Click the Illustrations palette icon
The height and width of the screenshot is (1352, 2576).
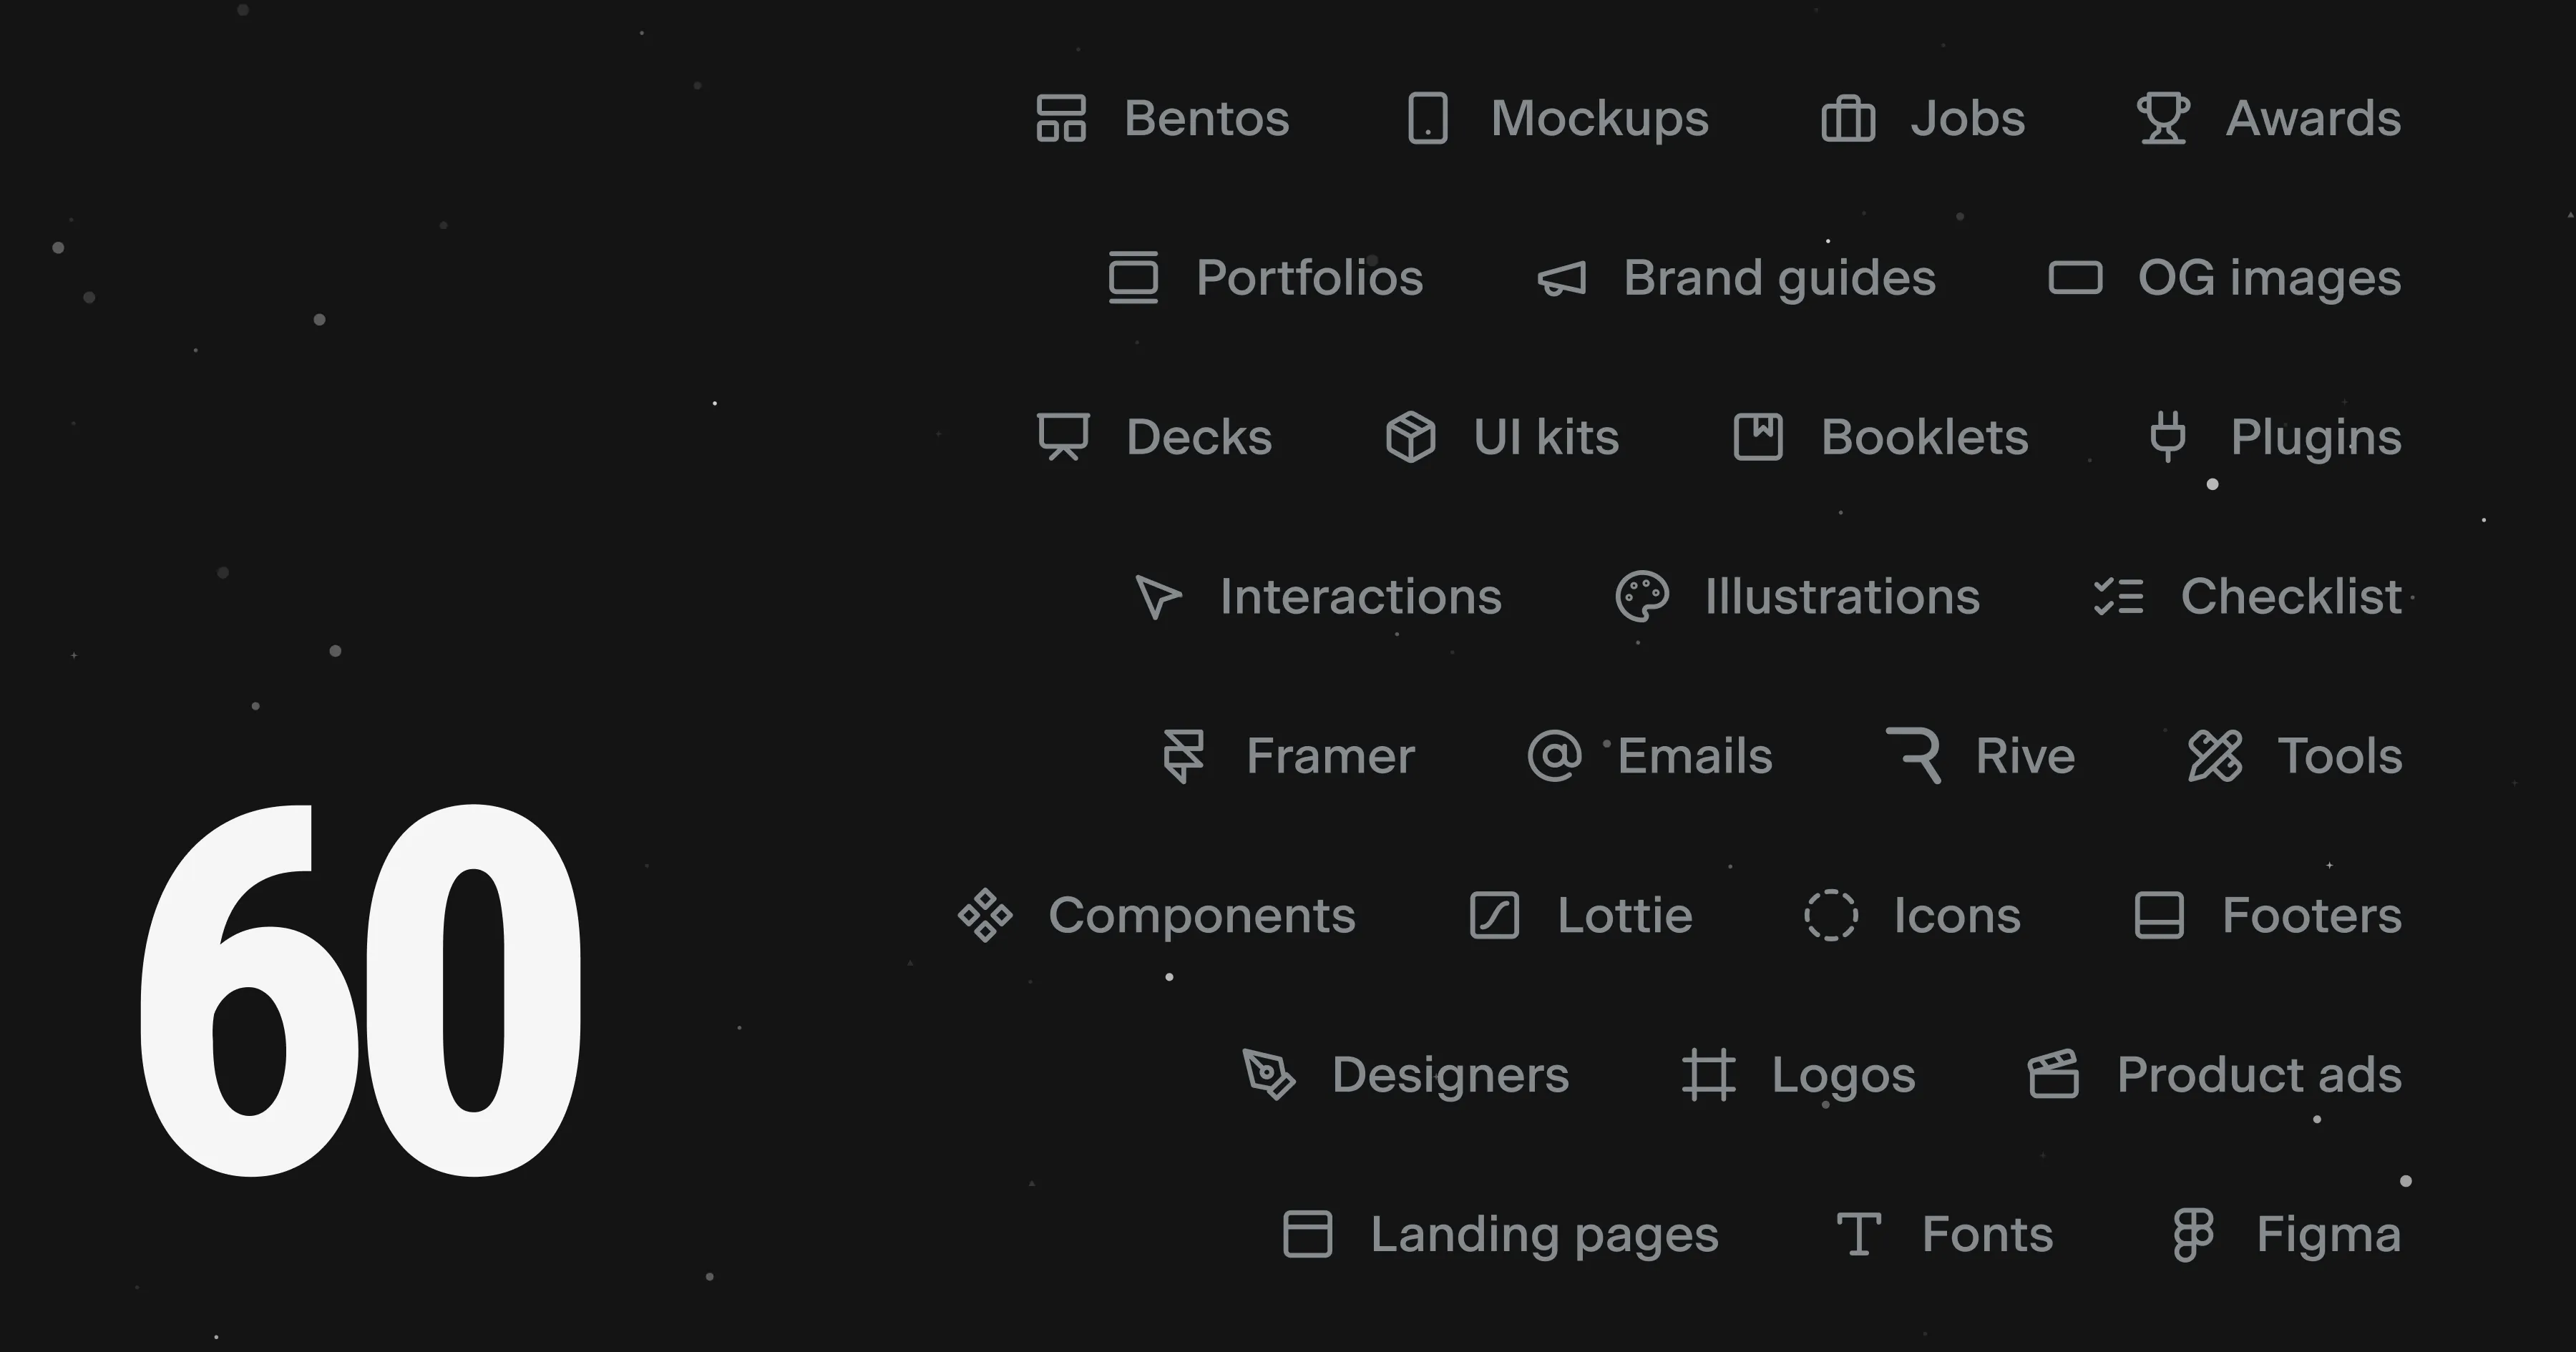pos(1642,597)
